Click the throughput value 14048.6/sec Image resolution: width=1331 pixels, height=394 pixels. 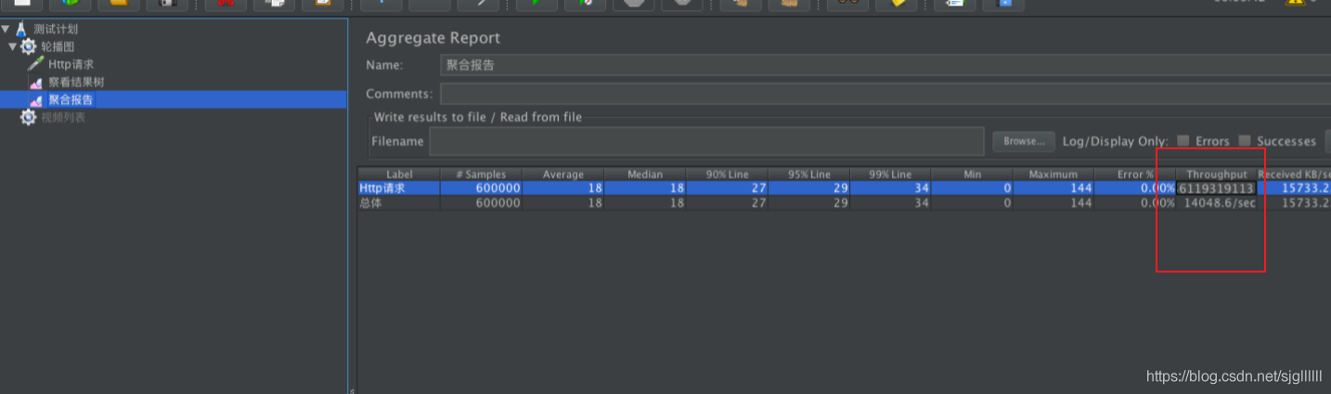1217,203
